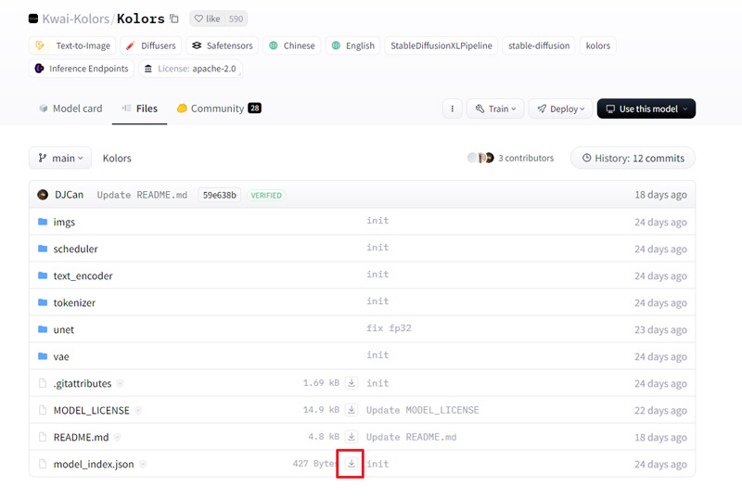Copy the model name to clipboard

coord(174,19)
